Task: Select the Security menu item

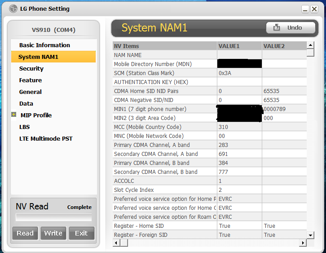Action: tap(31, 69)
